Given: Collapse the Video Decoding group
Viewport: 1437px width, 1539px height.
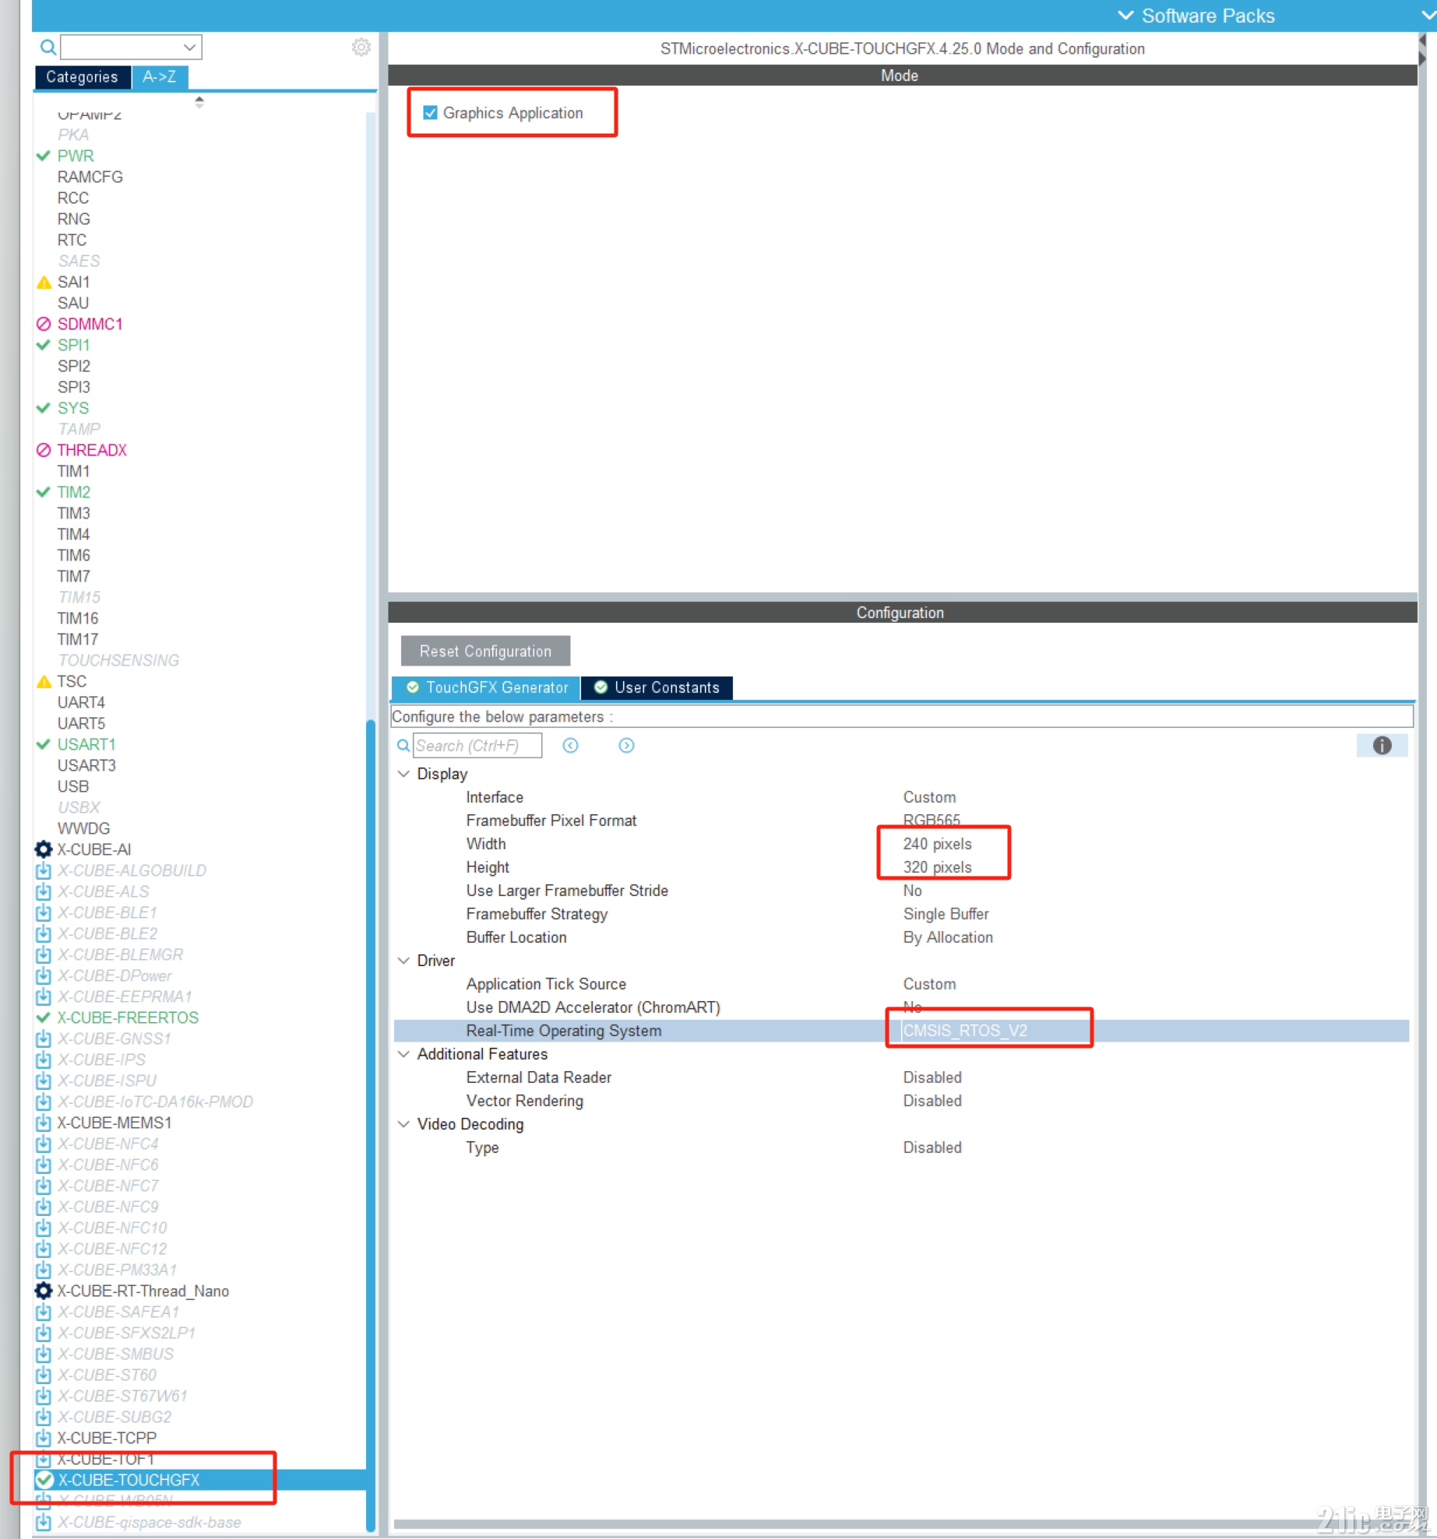Looking at the screenshot, I should [403, 1123].
